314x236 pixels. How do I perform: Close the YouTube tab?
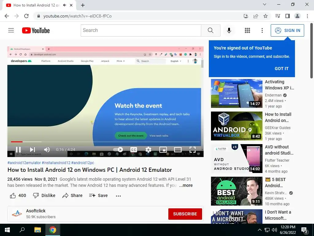pos(71,5)
